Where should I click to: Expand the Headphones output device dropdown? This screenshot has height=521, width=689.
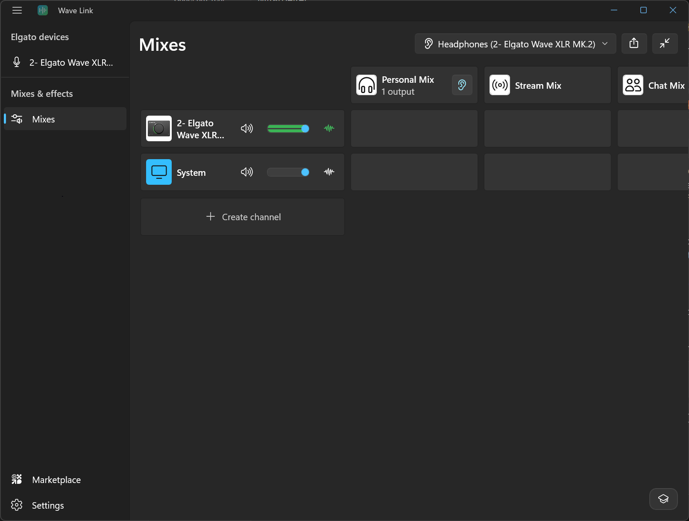pos(515,44)
